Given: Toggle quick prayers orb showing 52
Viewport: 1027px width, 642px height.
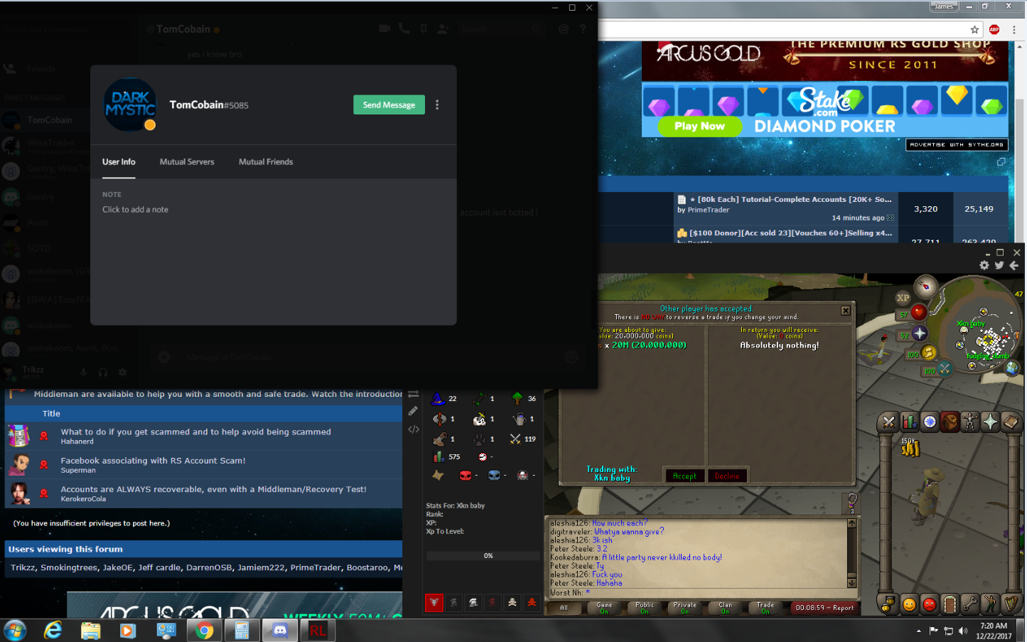Looking at the screenshot, I should coord(914,333).
